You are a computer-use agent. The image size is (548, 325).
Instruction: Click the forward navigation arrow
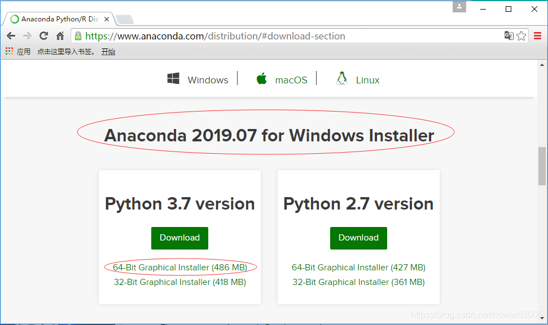coord(27,36)
